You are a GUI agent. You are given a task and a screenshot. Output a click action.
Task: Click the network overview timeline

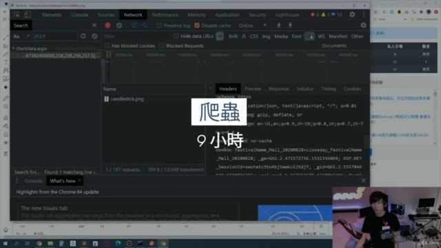tap(236, 67)
